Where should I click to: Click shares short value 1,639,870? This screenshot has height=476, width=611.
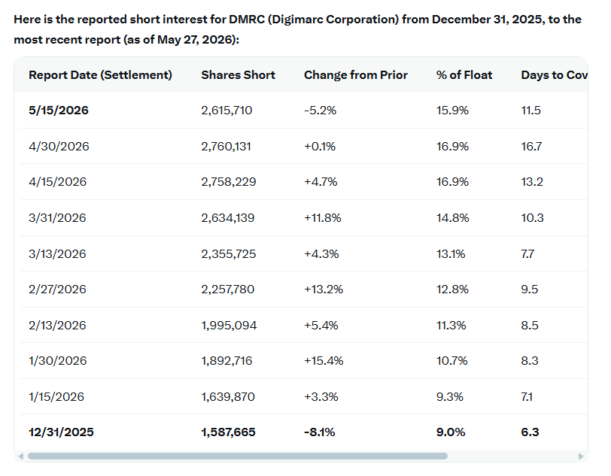(x=228, y=396)
